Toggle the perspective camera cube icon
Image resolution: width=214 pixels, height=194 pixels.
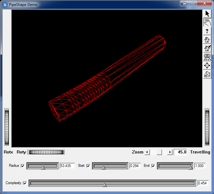(x=207, y=74)
